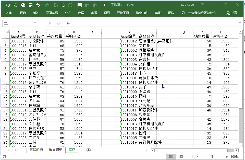Click the piggy bank icon in quick access toolbar
This screenshot has width=245, height=160.
(8, 5)
